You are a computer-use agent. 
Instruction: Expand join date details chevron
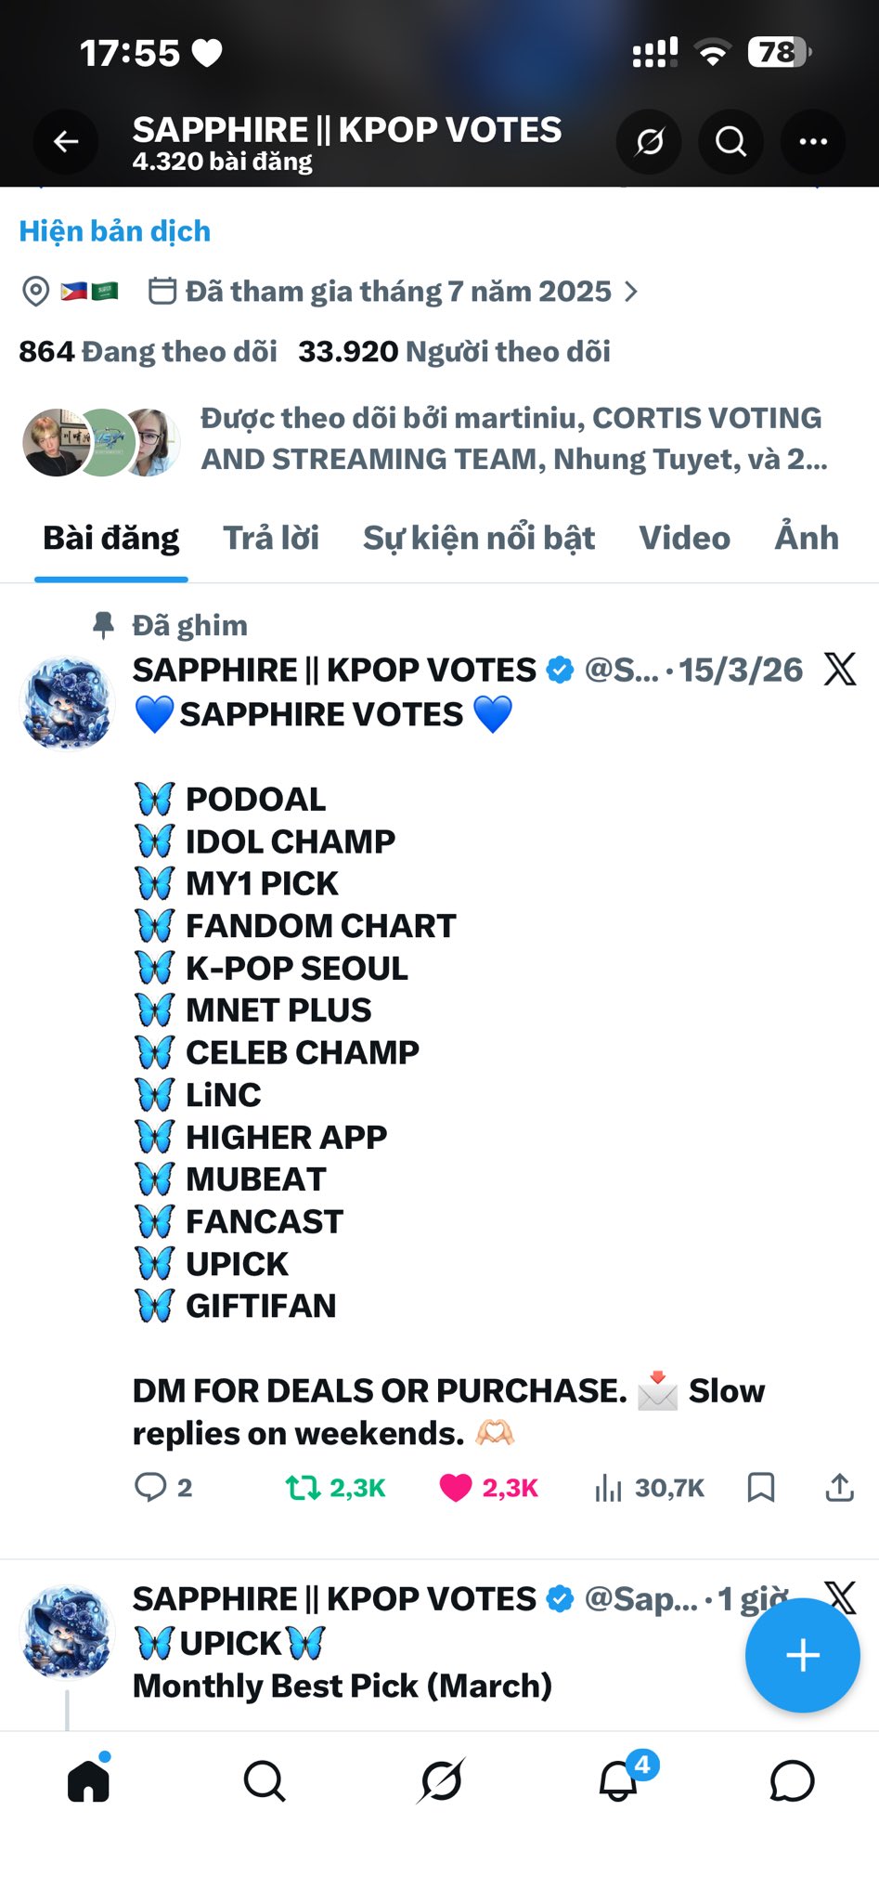pyautogui.click(x=631, y=292)
